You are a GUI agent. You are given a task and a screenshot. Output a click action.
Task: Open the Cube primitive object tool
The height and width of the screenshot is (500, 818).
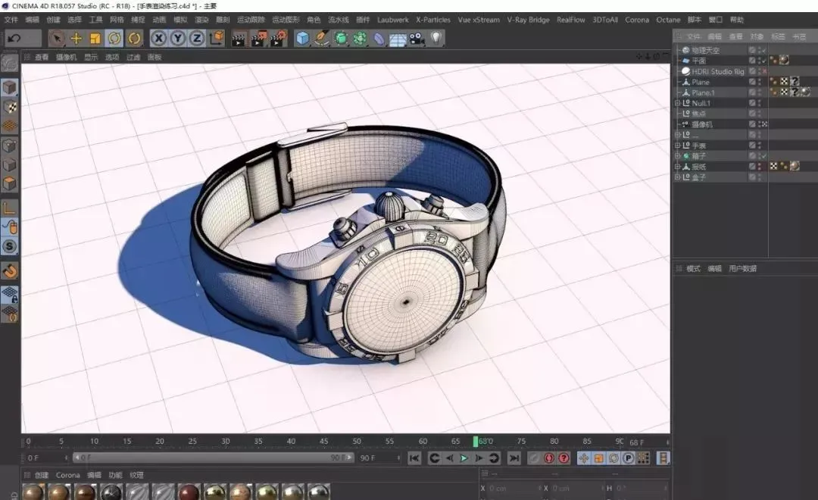[303, 38]
